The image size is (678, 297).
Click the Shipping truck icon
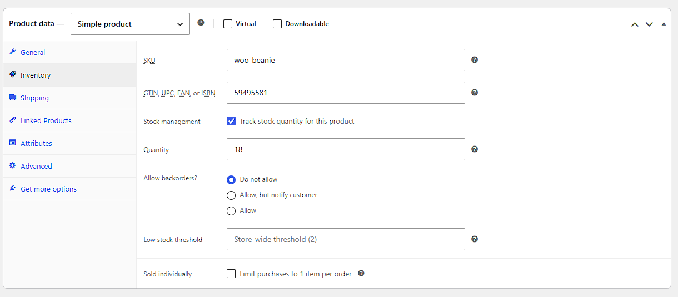pyautogui.click(x=13, y=97)
